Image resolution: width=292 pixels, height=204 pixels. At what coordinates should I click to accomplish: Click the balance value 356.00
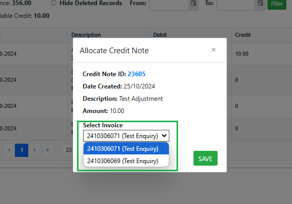coord(22,3)
